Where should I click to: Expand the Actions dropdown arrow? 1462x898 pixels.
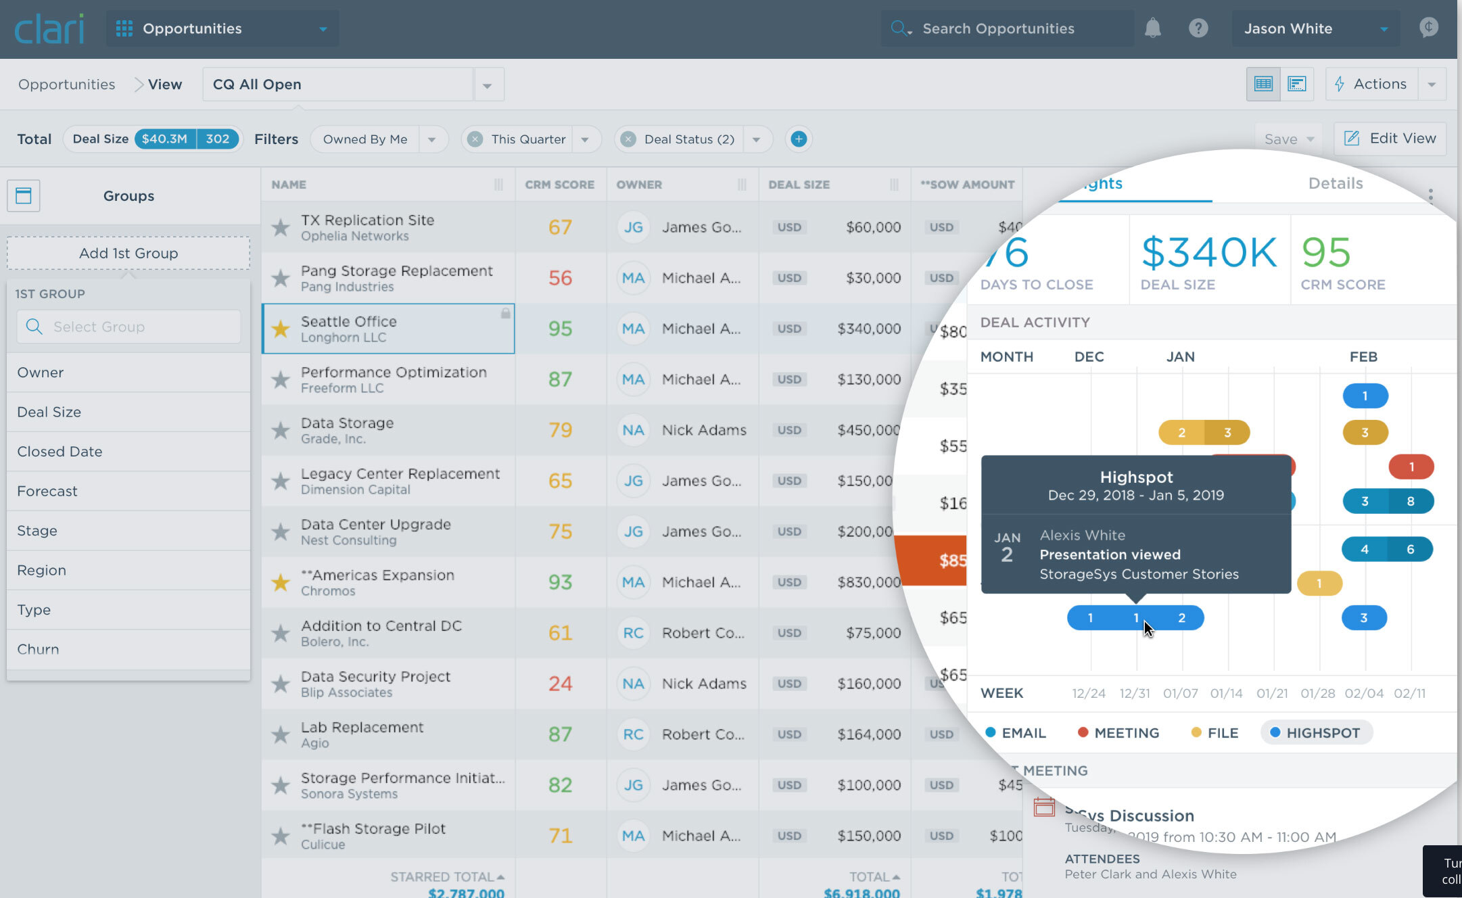1432,85
